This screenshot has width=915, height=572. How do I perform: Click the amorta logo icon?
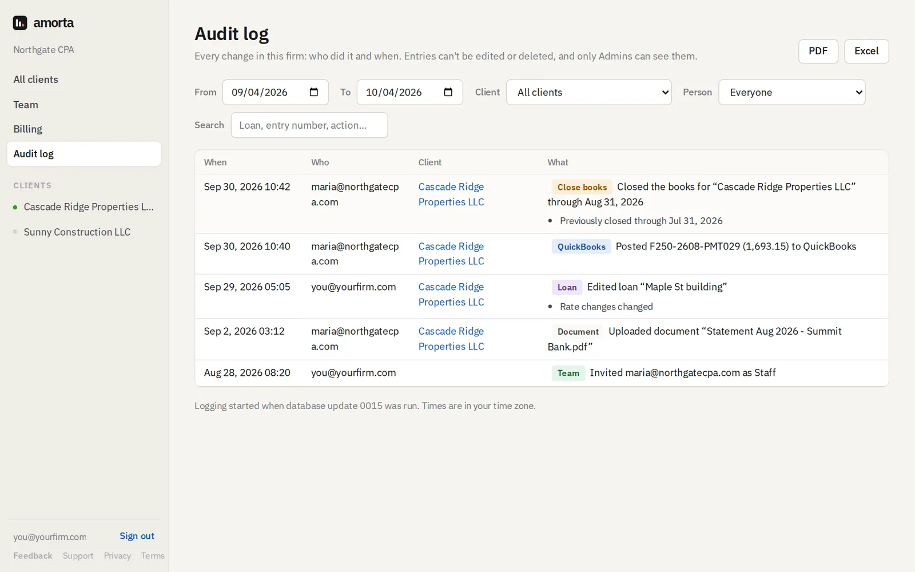(x=20, y=23)
